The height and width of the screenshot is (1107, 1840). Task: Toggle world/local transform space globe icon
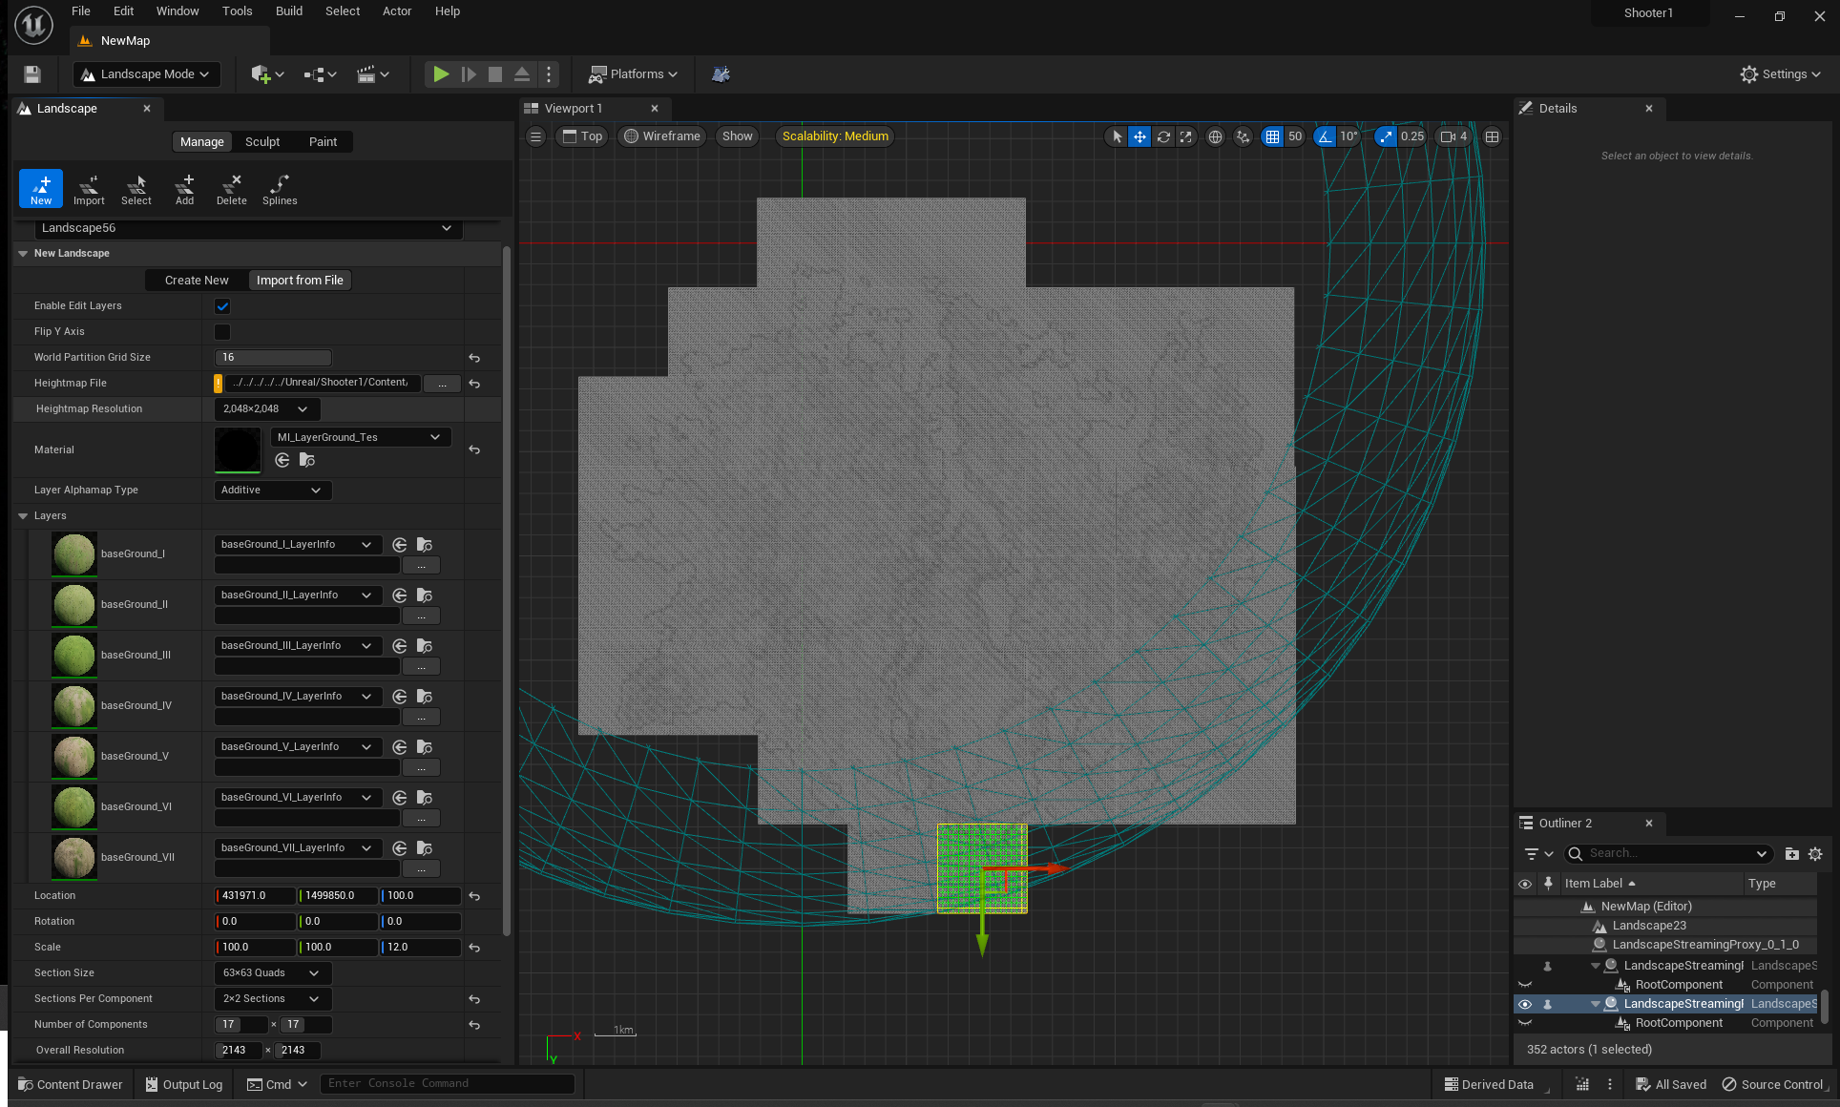1215,136
